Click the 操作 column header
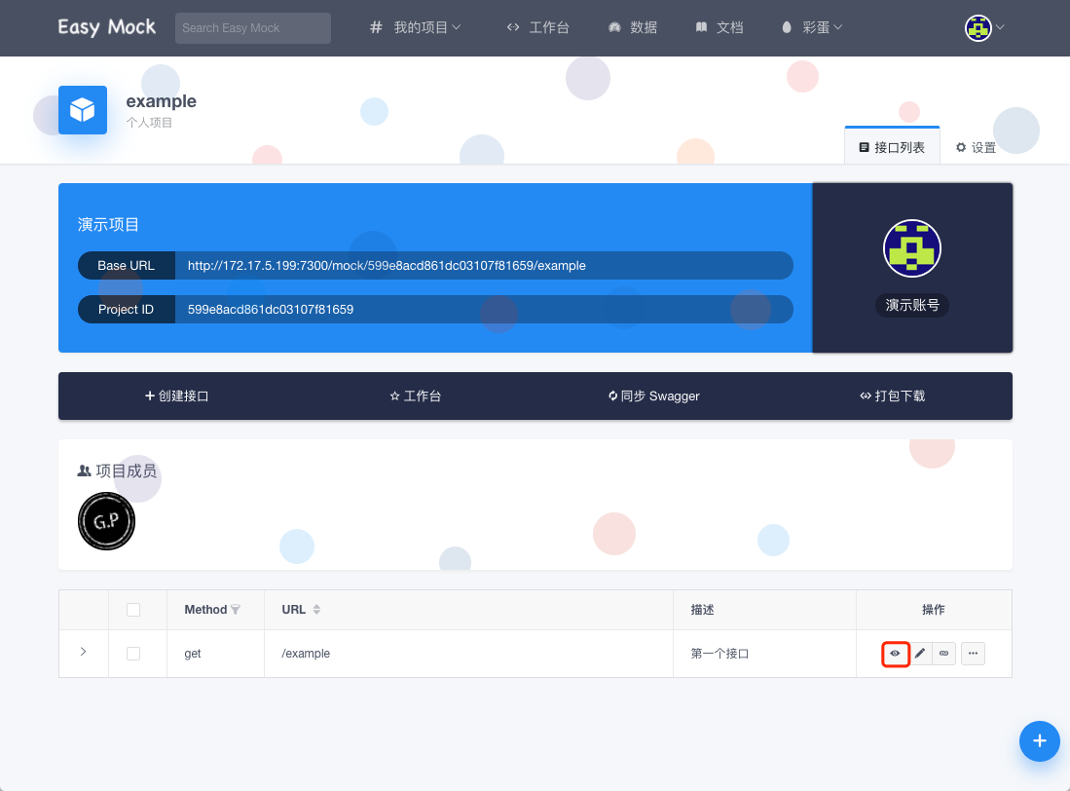This screenshot has width=1070, height=791. [934, 610]
